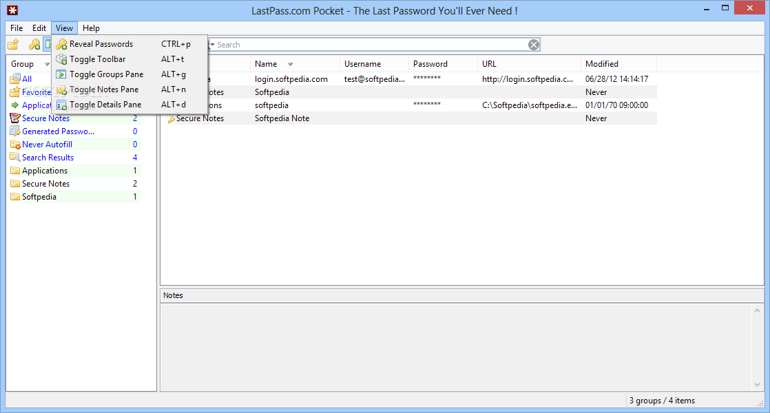Click the masked password of login.softpedia.com
The width and height of the screenshot is (770, 413).
tap(427, 78)
